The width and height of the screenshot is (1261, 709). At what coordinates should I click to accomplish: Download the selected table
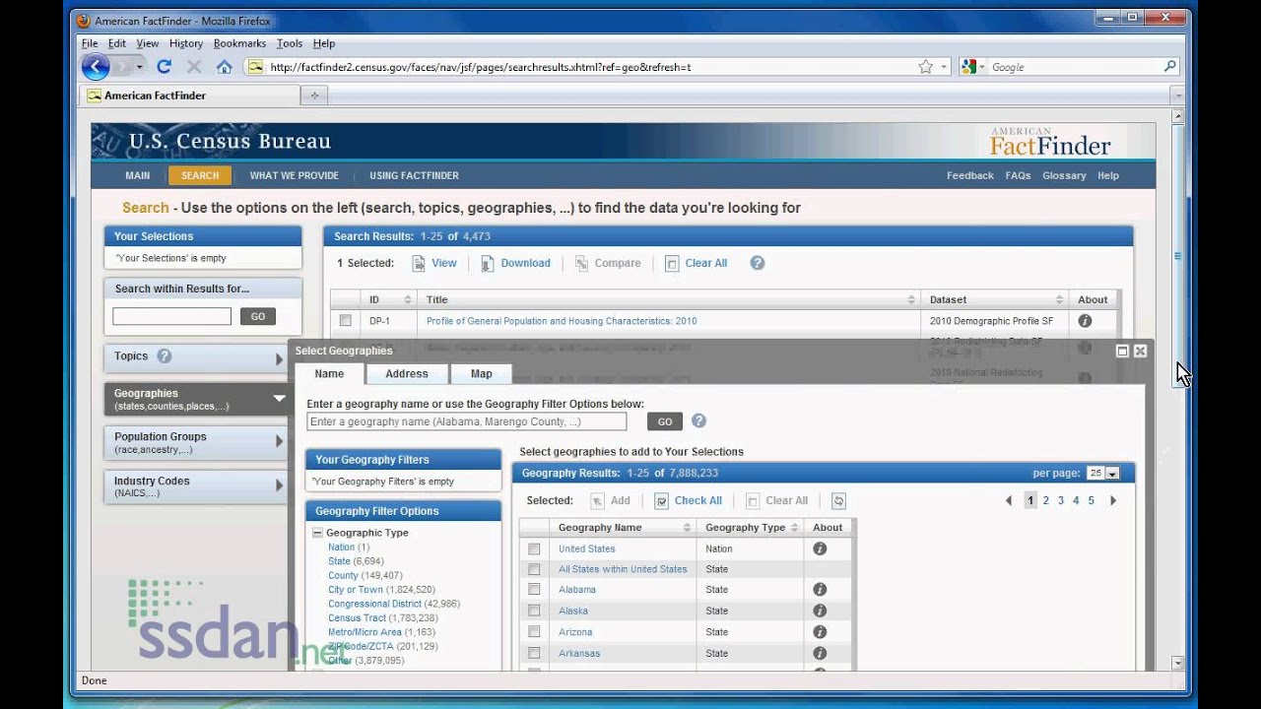pyautogui.click(x=516, y=263)
